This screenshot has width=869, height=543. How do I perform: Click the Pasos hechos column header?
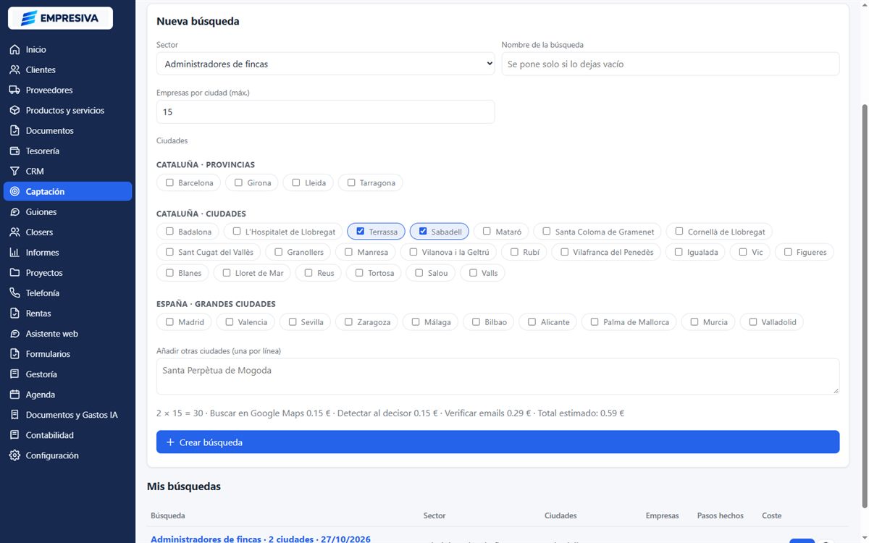[721, 515]
